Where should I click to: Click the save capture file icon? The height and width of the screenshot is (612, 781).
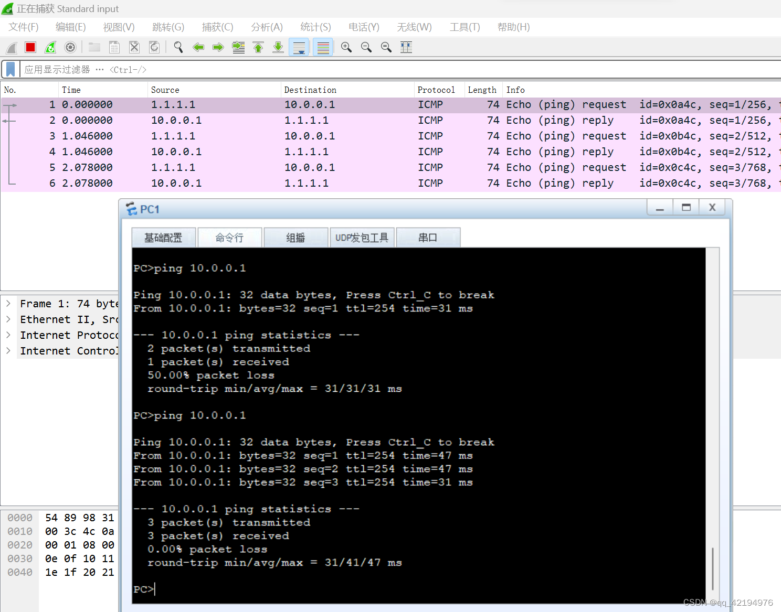pos(114,48)
